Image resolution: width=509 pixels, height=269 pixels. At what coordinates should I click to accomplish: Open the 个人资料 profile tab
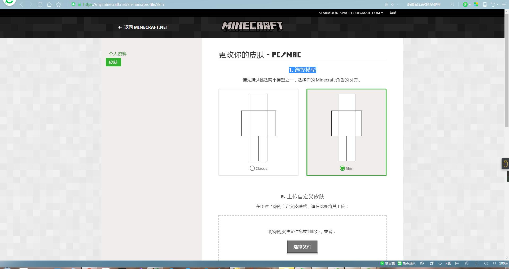[118, 54]
